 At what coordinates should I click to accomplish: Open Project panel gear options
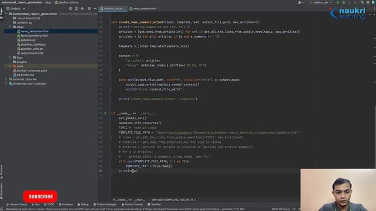[89, 9]
